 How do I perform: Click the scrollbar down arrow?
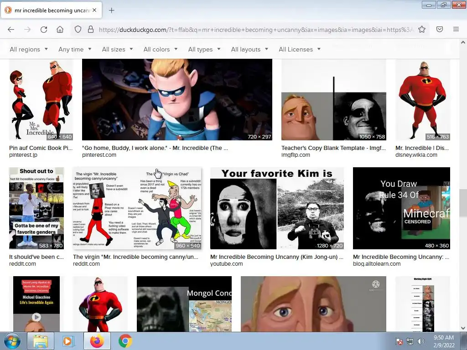[x=463, y=328]
